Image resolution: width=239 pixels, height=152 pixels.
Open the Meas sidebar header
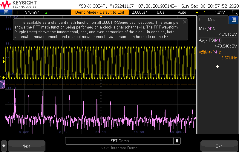click(x=212, y=20)
